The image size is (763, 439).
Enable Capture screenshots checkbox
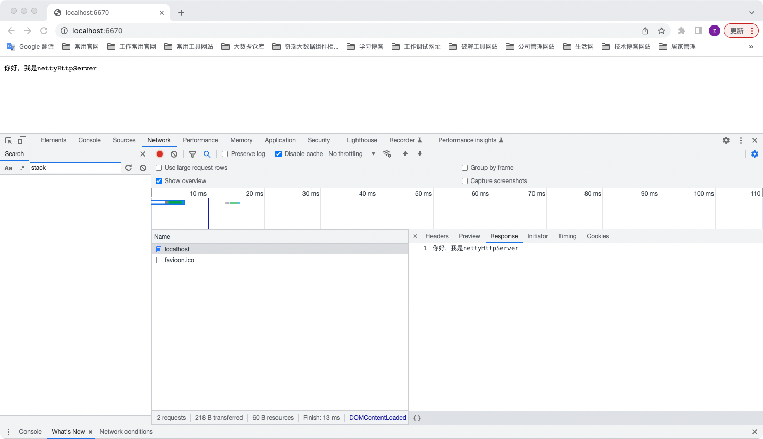point(465,181)
